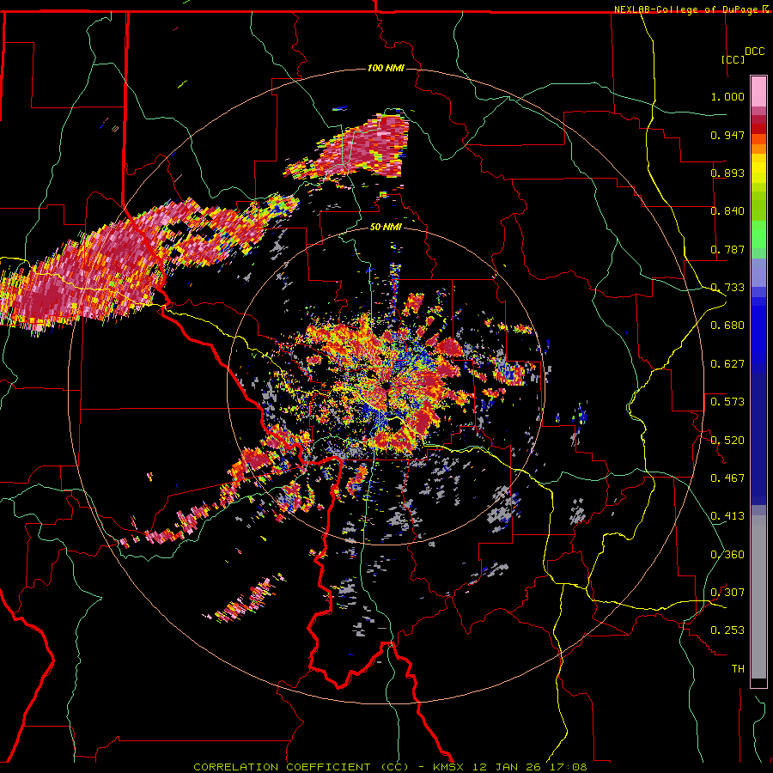
Task: Click the 0.840 color scale value
Action: [x=727, y=211]
